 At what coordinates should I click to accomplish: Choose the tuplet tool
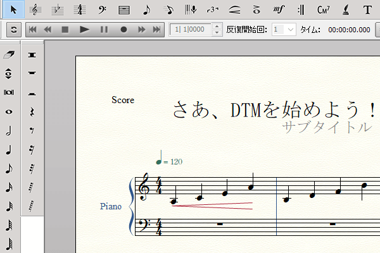[213, 9]
